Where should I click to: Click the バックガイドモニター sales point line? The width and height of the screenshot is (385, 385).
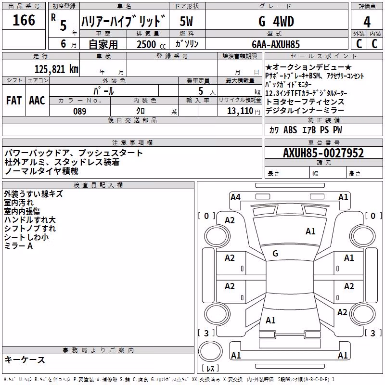coord(288,85)
